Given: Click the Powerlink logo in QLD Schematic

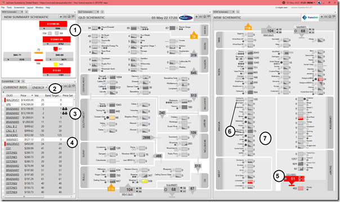Looking at the screenshot, I should click(186, 18).
